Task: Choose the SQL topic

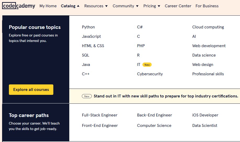Action: [85, 55]
